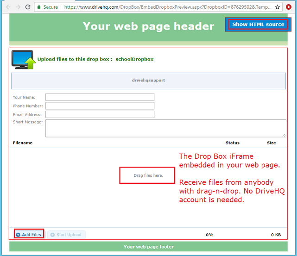This screenshot has width=297, height=256.
Task: Click the Start Upload button
Action: [x=66, y=235]
